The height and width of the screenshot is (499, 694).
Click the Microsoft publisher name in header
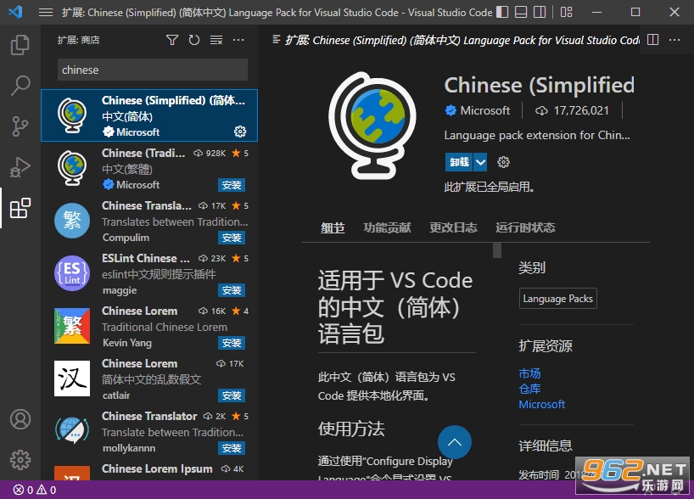[x=484, y=110]
